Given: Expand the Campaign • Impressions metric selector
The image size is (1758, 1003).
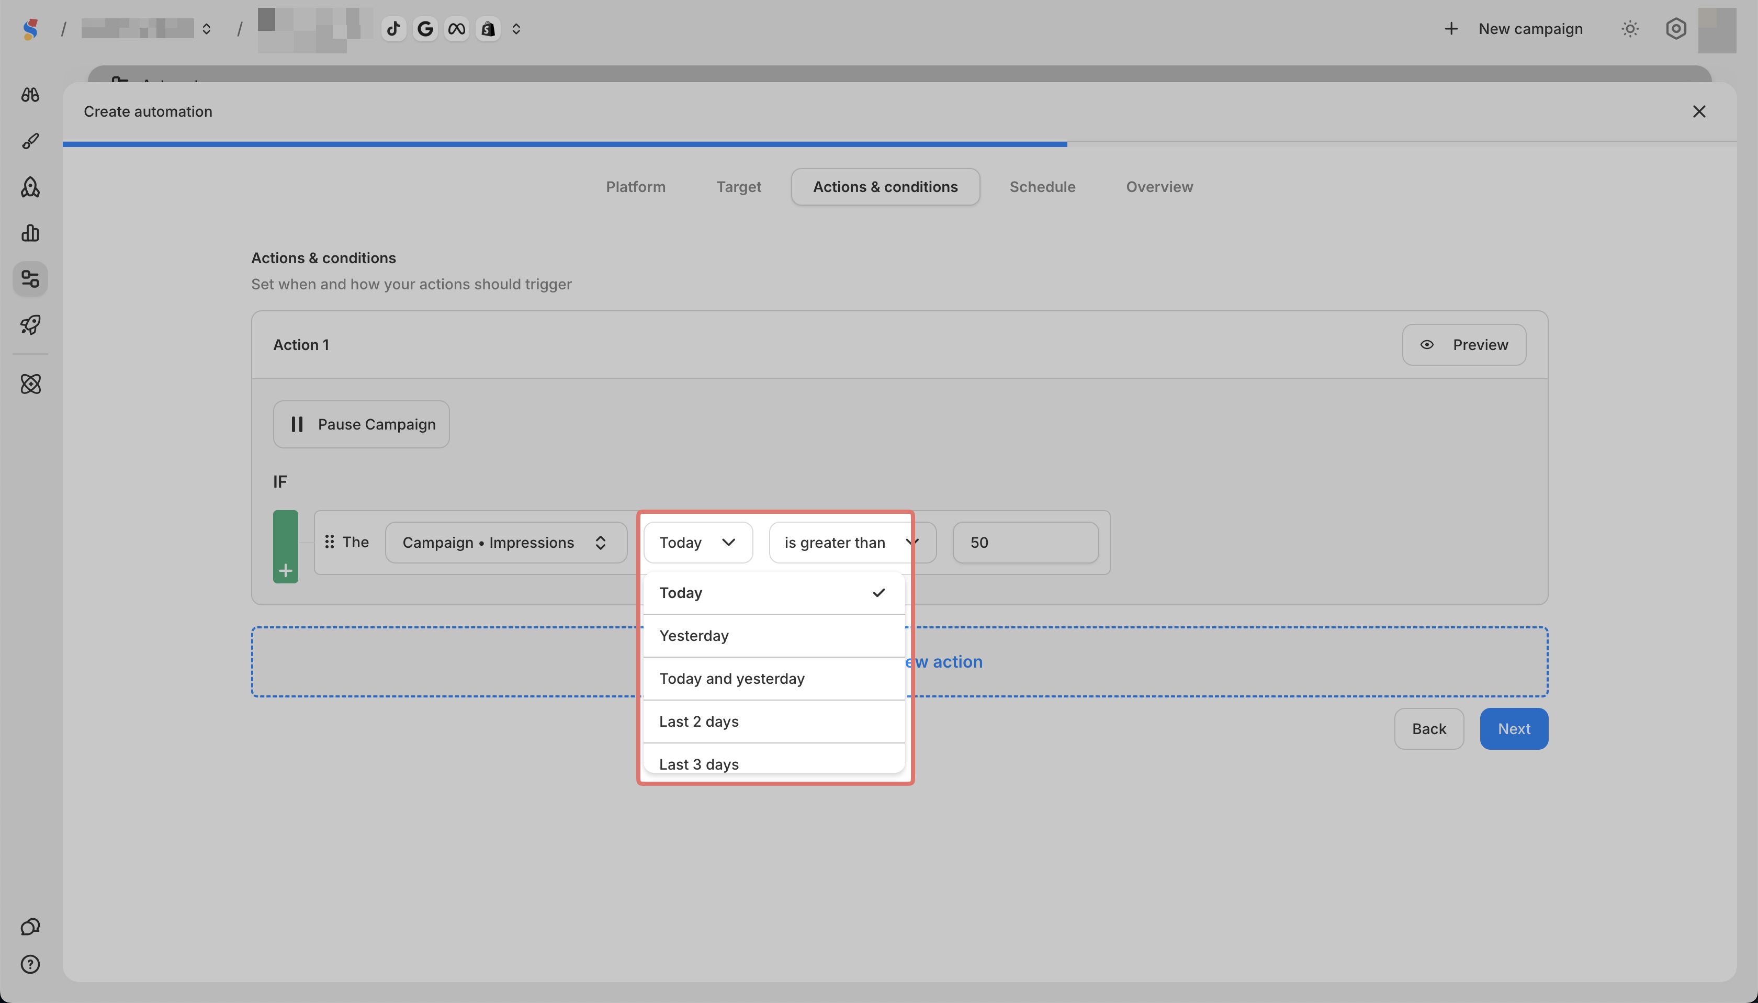Looking at the screenshot, I should pos(505,542).
